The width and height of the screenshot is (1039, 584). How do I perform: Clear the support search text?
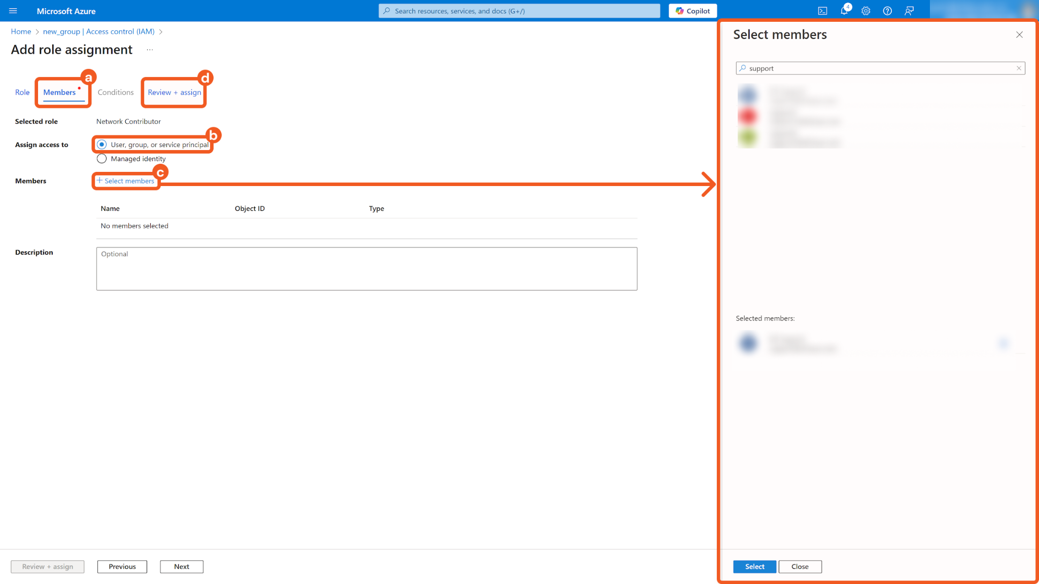pos(1019,68)
